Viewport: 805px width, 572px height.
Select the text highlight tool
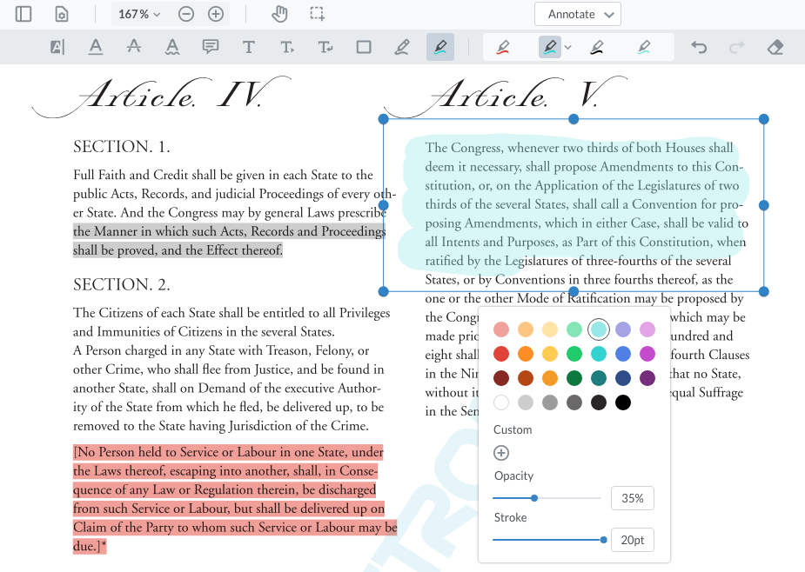[57, 47]
